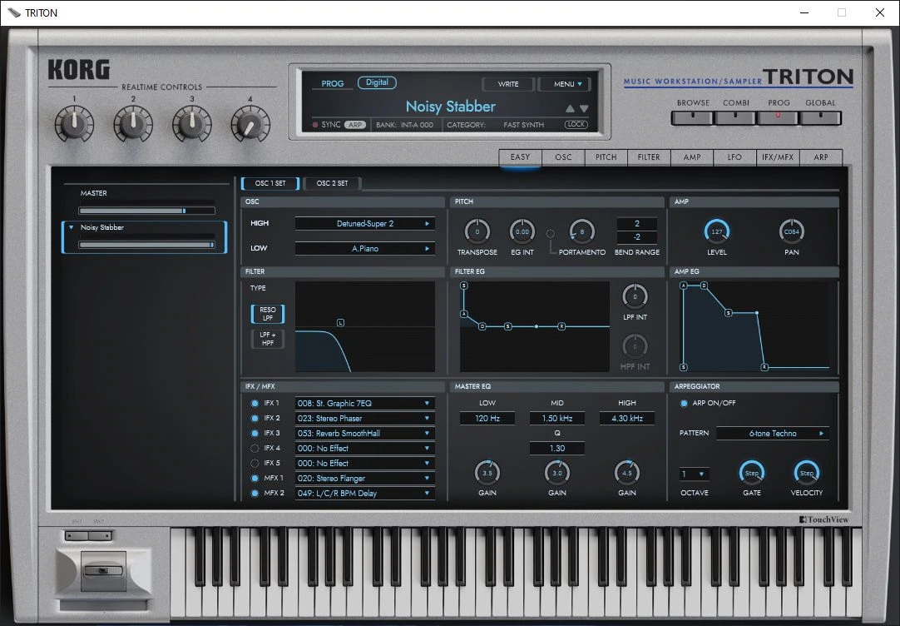Toggle the LOCK button
This screenshot has height=626, width=900.
coord(576,125)
